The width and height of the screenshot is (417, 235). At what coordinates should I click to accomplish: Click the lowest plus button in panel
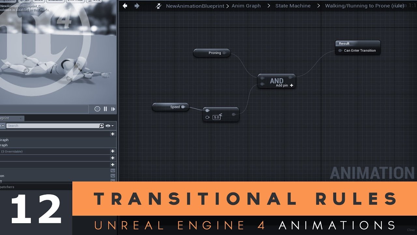(113, 165)
